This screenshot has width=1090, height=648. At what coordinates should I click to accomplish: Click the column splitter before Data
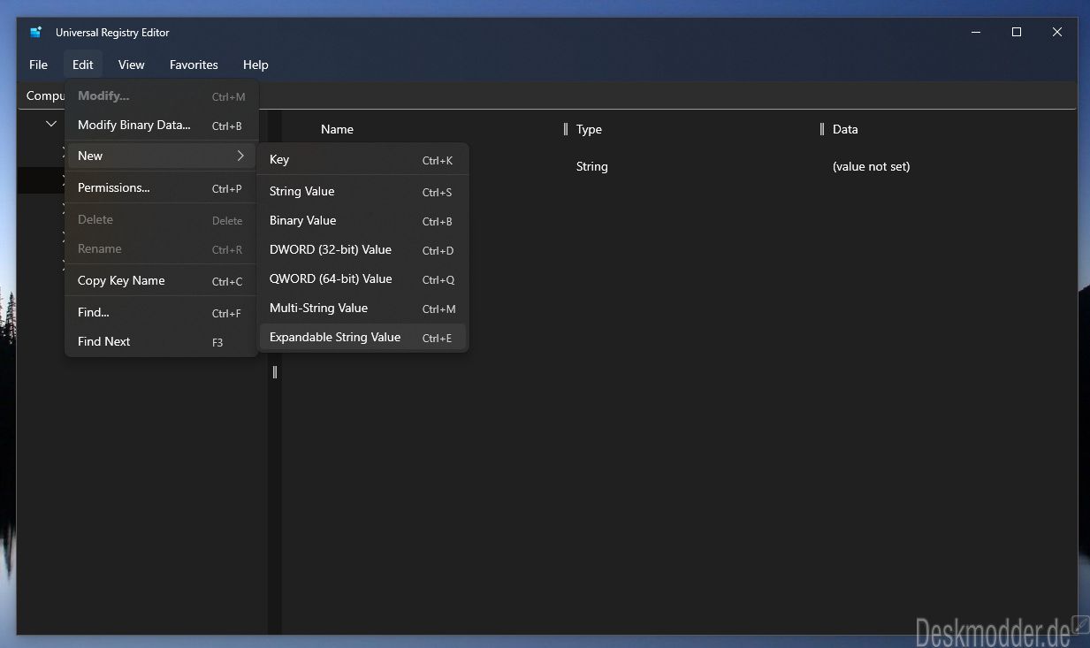(822, 129)
